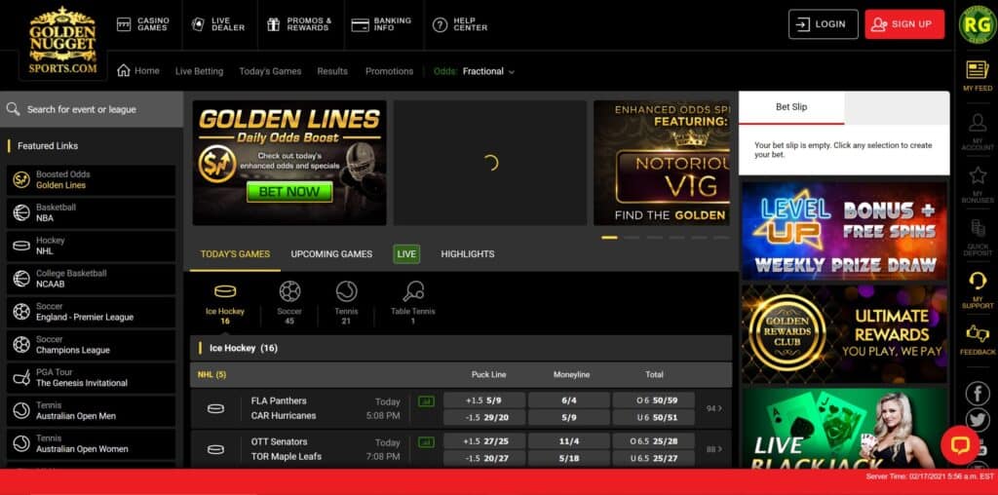The width and height of the screenshot is (998, 495).
Task: Bet TOR Maple Leafs moneyline 5/18
Action: point(569,458)
